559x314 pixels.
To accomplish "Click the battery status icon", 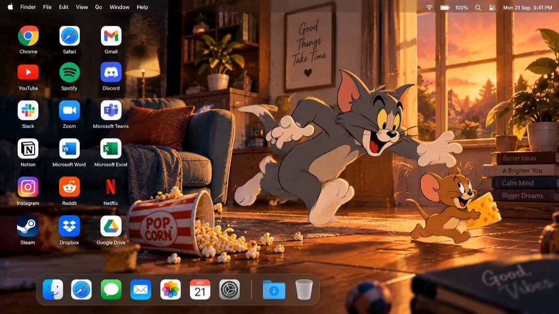I will click(445, 7).
